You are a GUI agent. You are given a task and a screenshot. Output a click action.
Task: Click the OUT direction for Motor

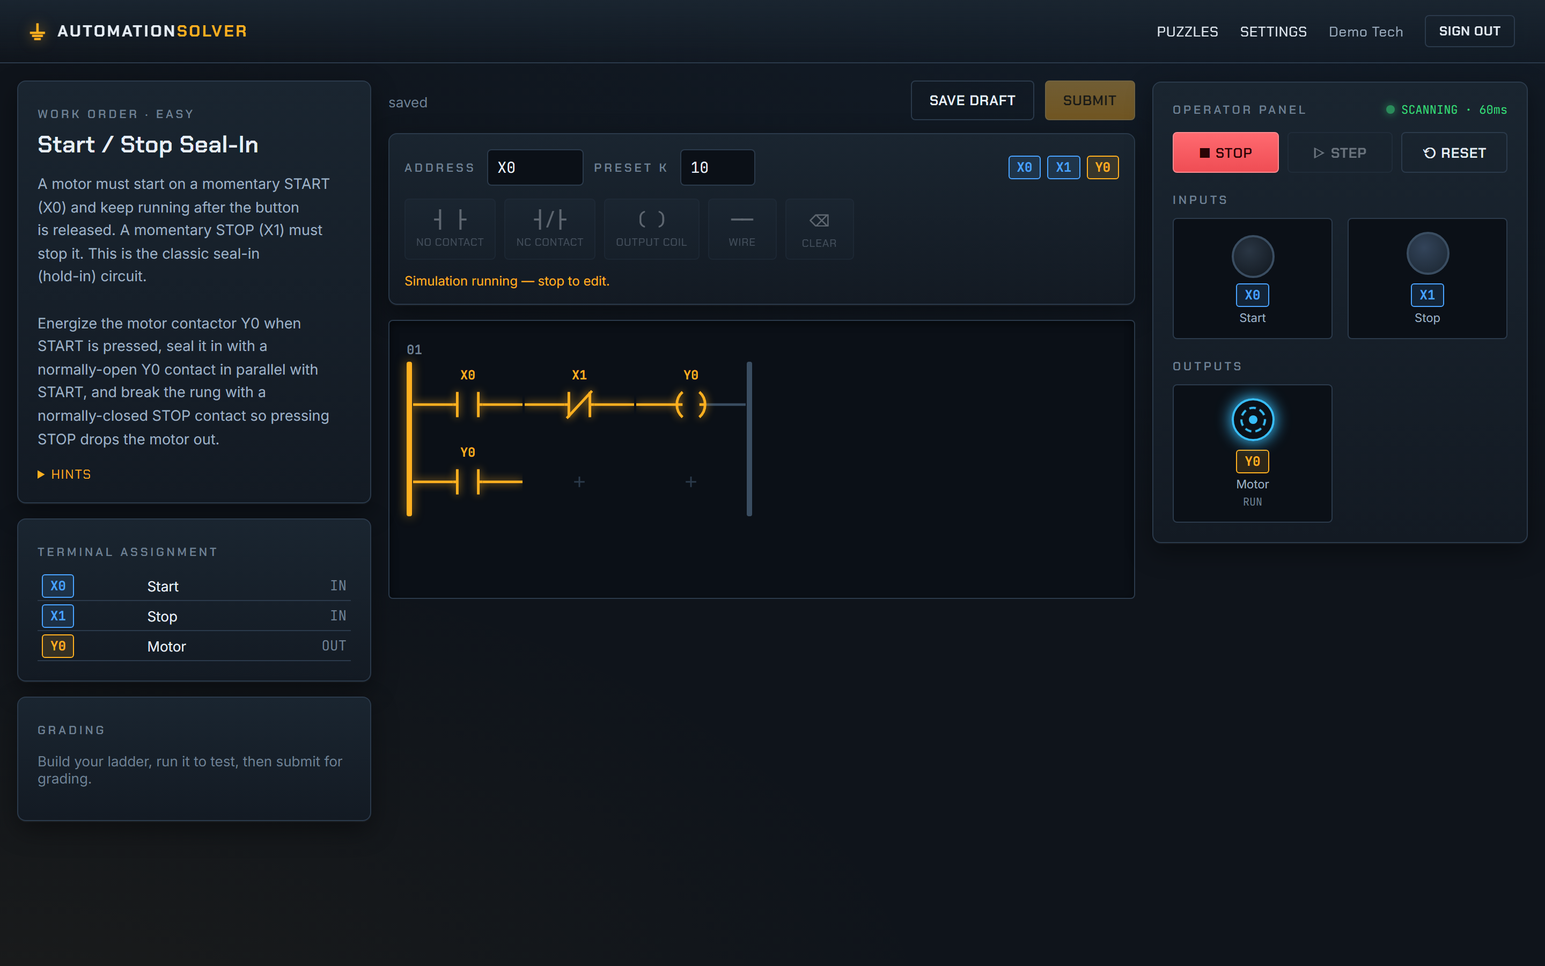[x=334, y=646]
